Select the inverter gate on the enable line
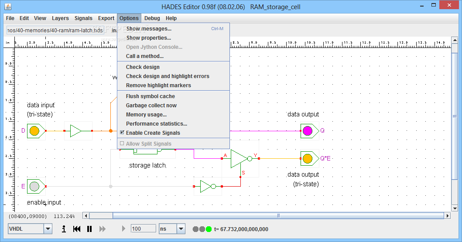Viewport: 462px width, 242px height. pos(207,186)
